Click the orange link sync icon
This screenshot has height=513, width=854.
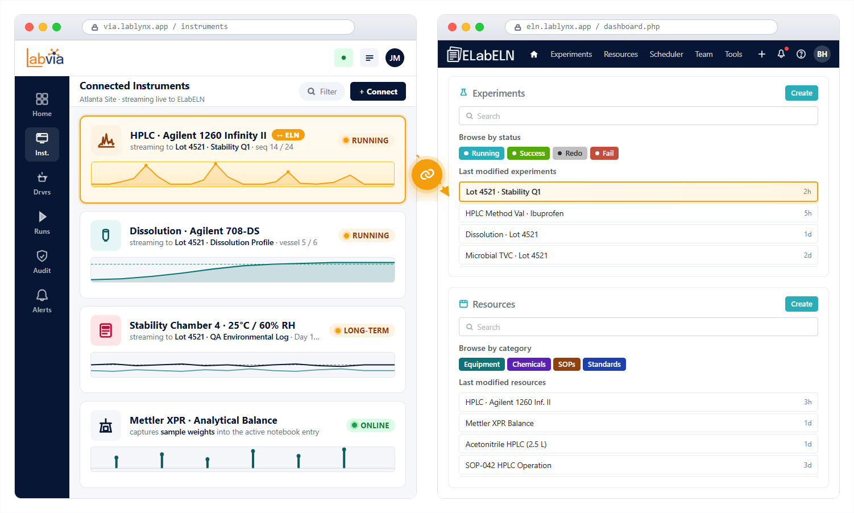click(x=427, y=174)
